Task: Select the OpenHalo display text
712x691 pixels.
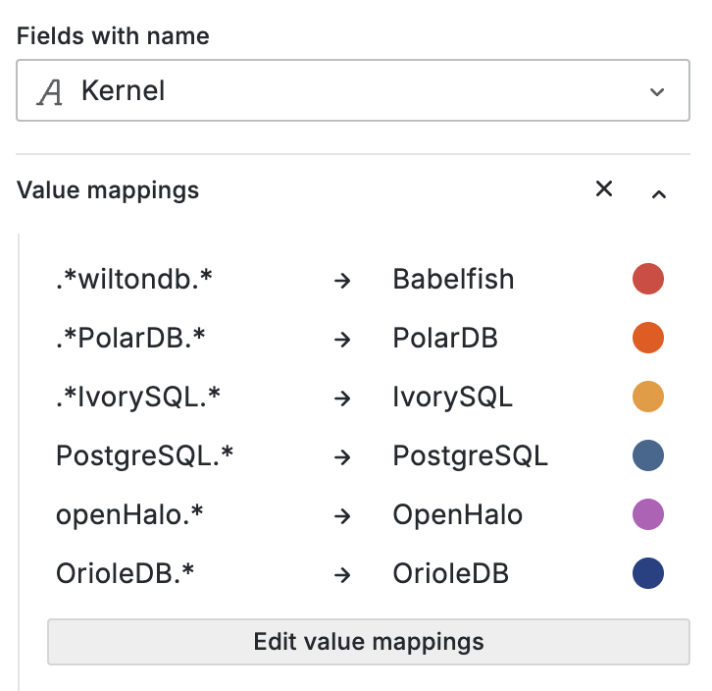Action: pyautogui.click(x=457, y=514)
